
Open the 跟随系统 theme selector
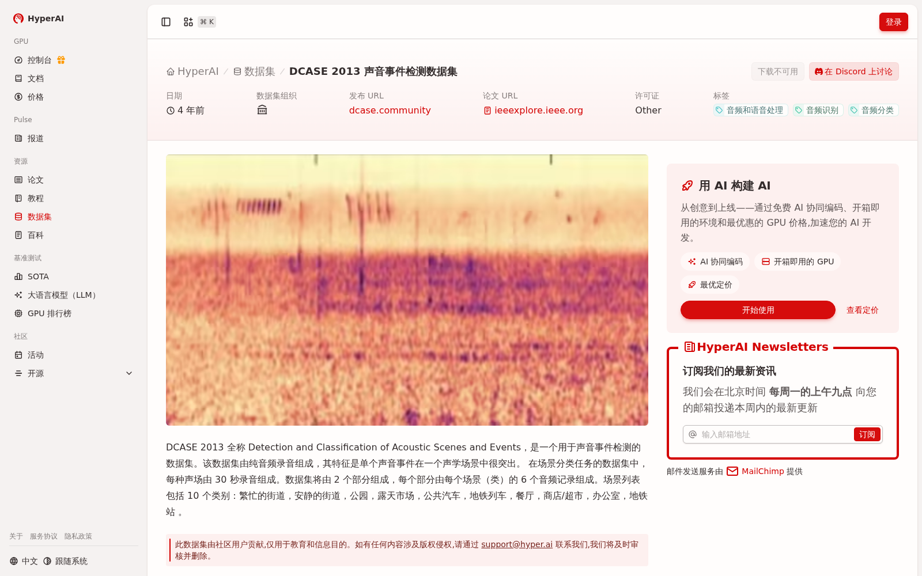[x=65, y=561]
